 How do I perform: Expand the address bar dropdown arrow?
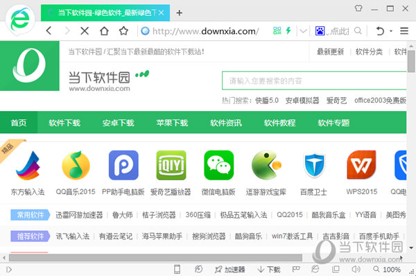[303, 31]
